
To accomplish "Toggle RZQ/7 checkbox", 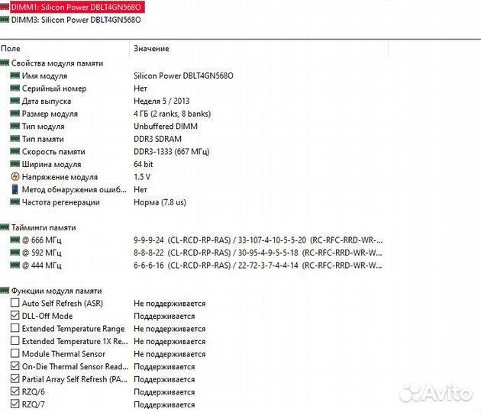I will tap(15, 404).
